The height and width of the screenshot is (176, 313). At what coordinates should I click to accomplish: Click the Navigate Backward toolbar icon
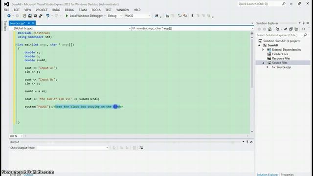point(9,16)
